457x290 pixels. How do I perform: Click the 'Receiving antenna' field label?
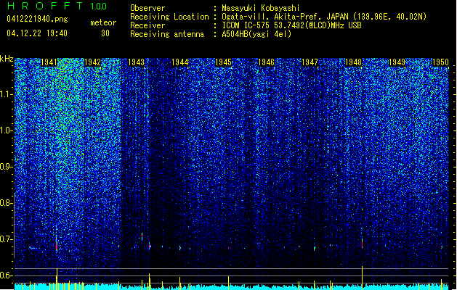(167, 34)
